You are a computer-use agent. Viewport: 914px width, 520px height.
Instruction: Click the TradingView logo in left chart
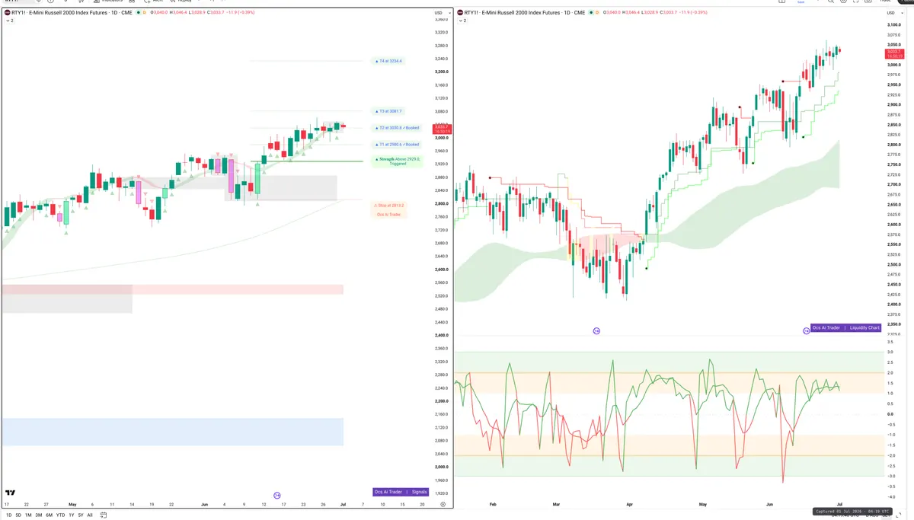[10, 493]
